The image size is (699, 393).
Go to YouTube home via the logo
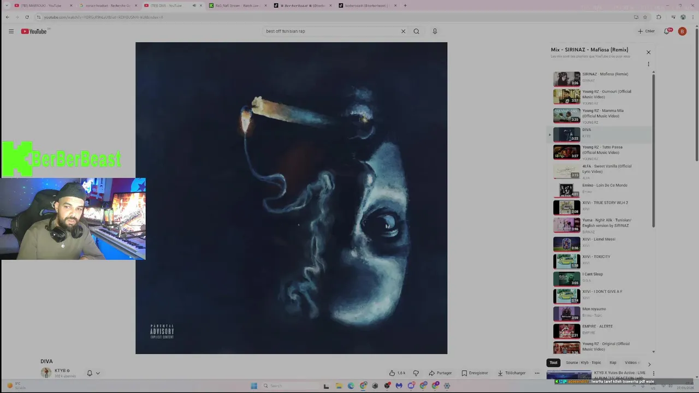pos(34,31)
